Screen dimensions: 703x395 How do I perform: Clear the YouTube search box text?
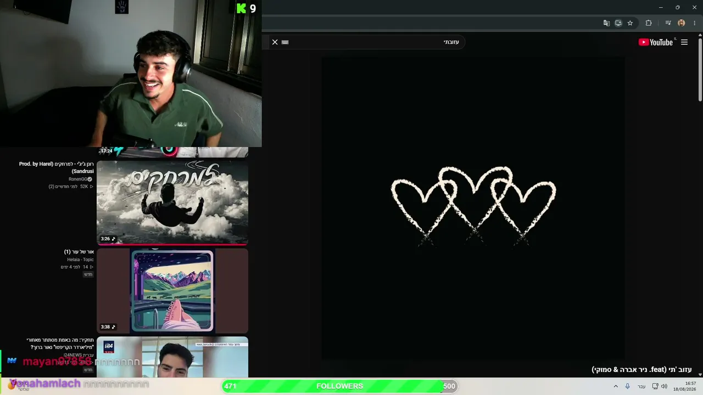(x=275, y=42)
